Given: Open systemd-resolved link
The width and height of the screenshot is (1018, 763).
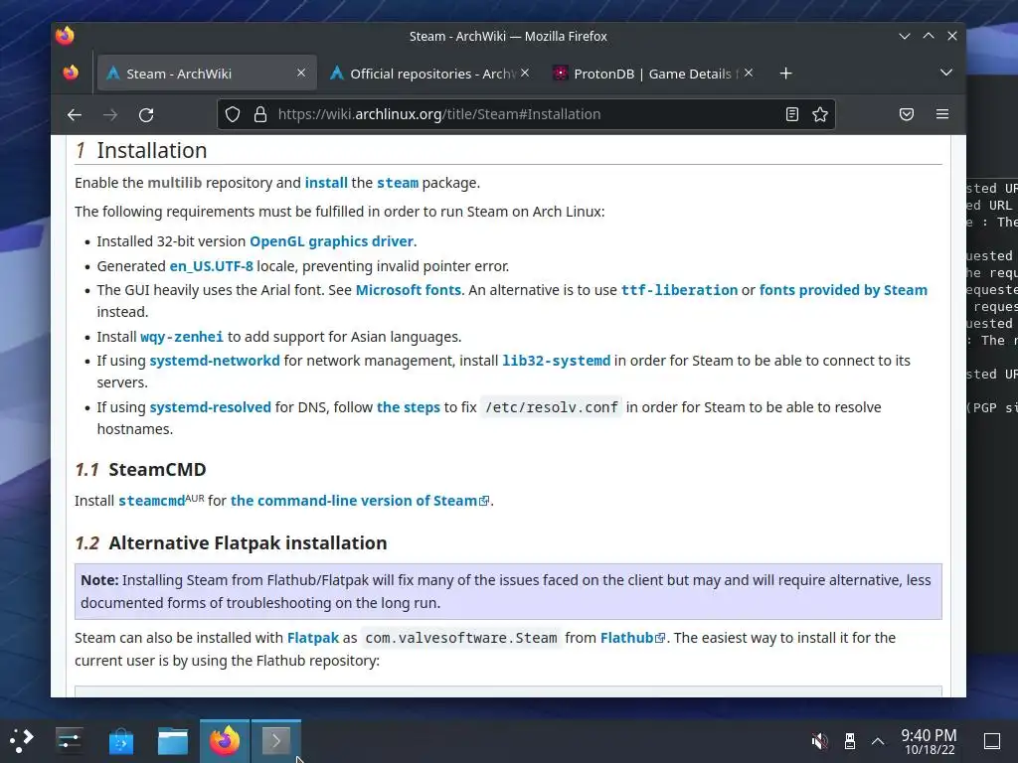Looking at the screenshot, I should (x=211, y=407).
